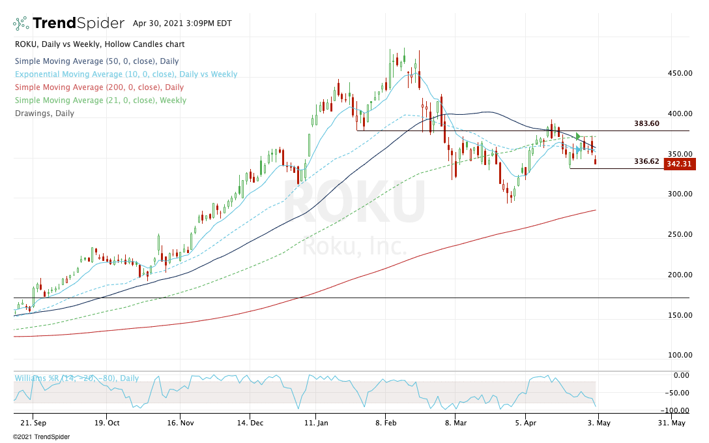Click the '21. Sep' date axis label
Viewport: 709px width, 443px height.
(x=33, y=423)
